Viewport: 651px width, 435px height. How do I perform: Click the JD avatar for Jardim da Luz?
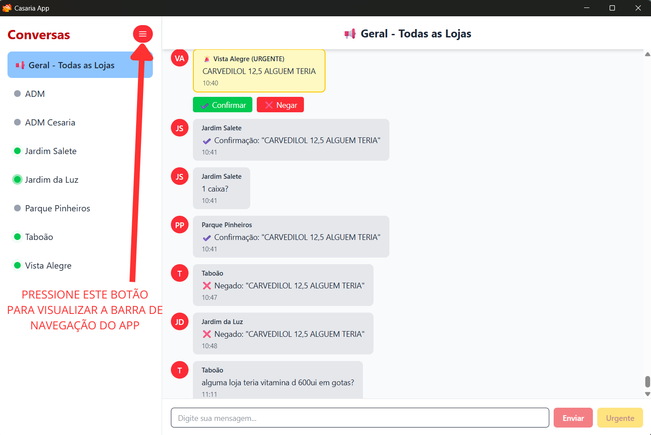click(x=179, y=321)
